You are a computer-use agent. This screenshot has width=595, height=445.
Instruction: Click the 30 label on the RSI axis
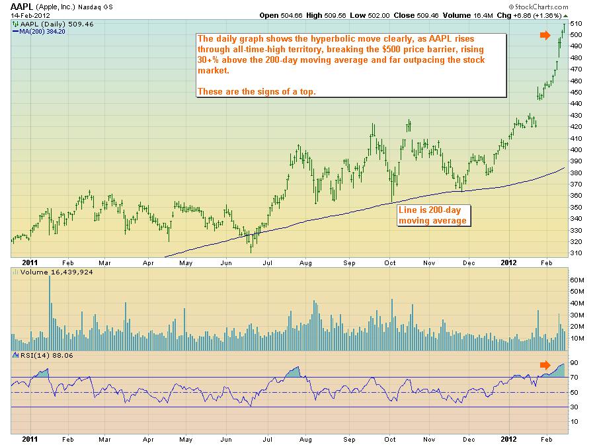click(x=575, y=407)
